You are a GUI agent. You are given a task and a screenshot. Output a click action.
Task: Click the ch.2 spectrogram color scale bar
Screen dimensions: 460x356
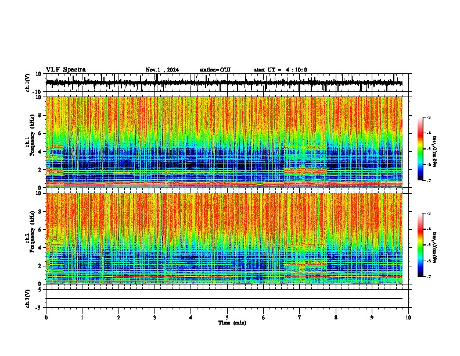click(x=421, y=245)
